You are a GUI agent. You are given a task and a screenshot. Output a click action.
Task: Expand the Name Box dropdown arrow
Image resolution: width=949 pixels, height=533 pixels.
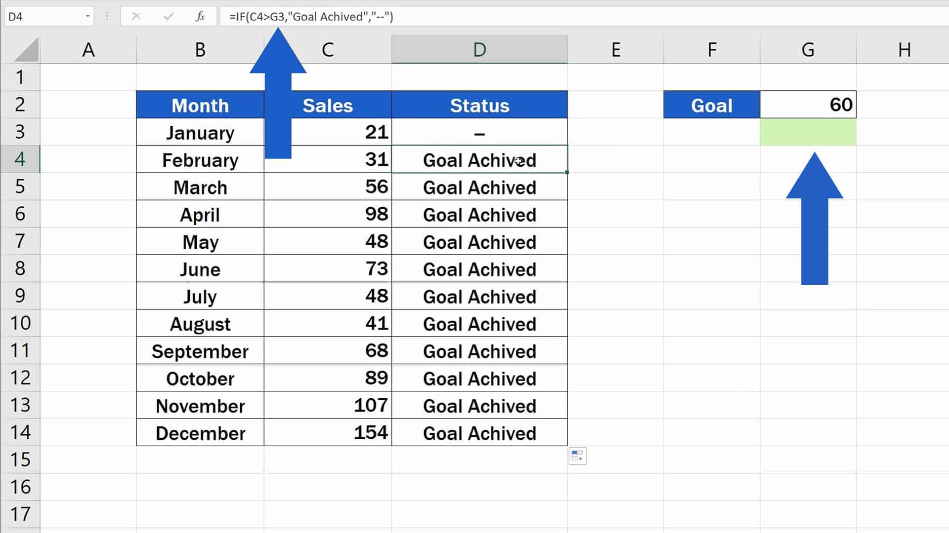[87, 16]
